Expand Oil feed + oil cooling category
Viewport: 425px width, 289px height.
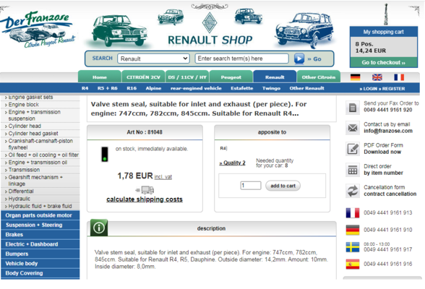43,155
